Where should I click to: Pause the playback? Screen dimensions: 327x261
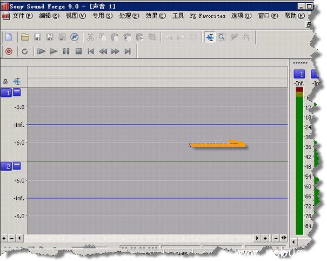tap(66, 51)
